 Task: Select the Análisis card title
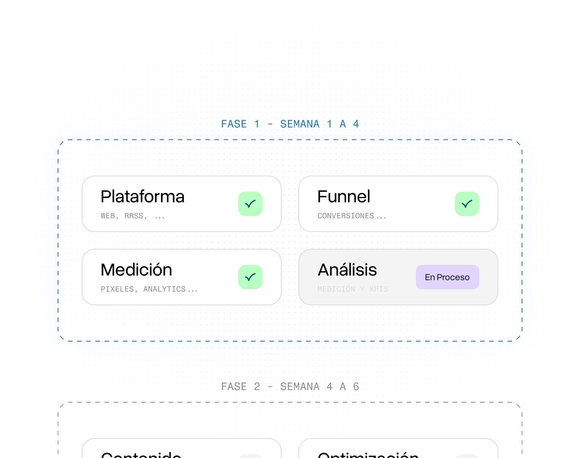click(x=347, y=270)
